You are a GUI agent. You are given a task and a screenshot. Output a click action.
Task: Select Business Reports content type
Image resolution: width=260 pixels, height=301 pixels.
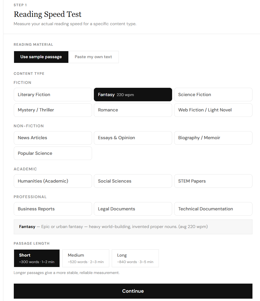[x=53, y=209]
